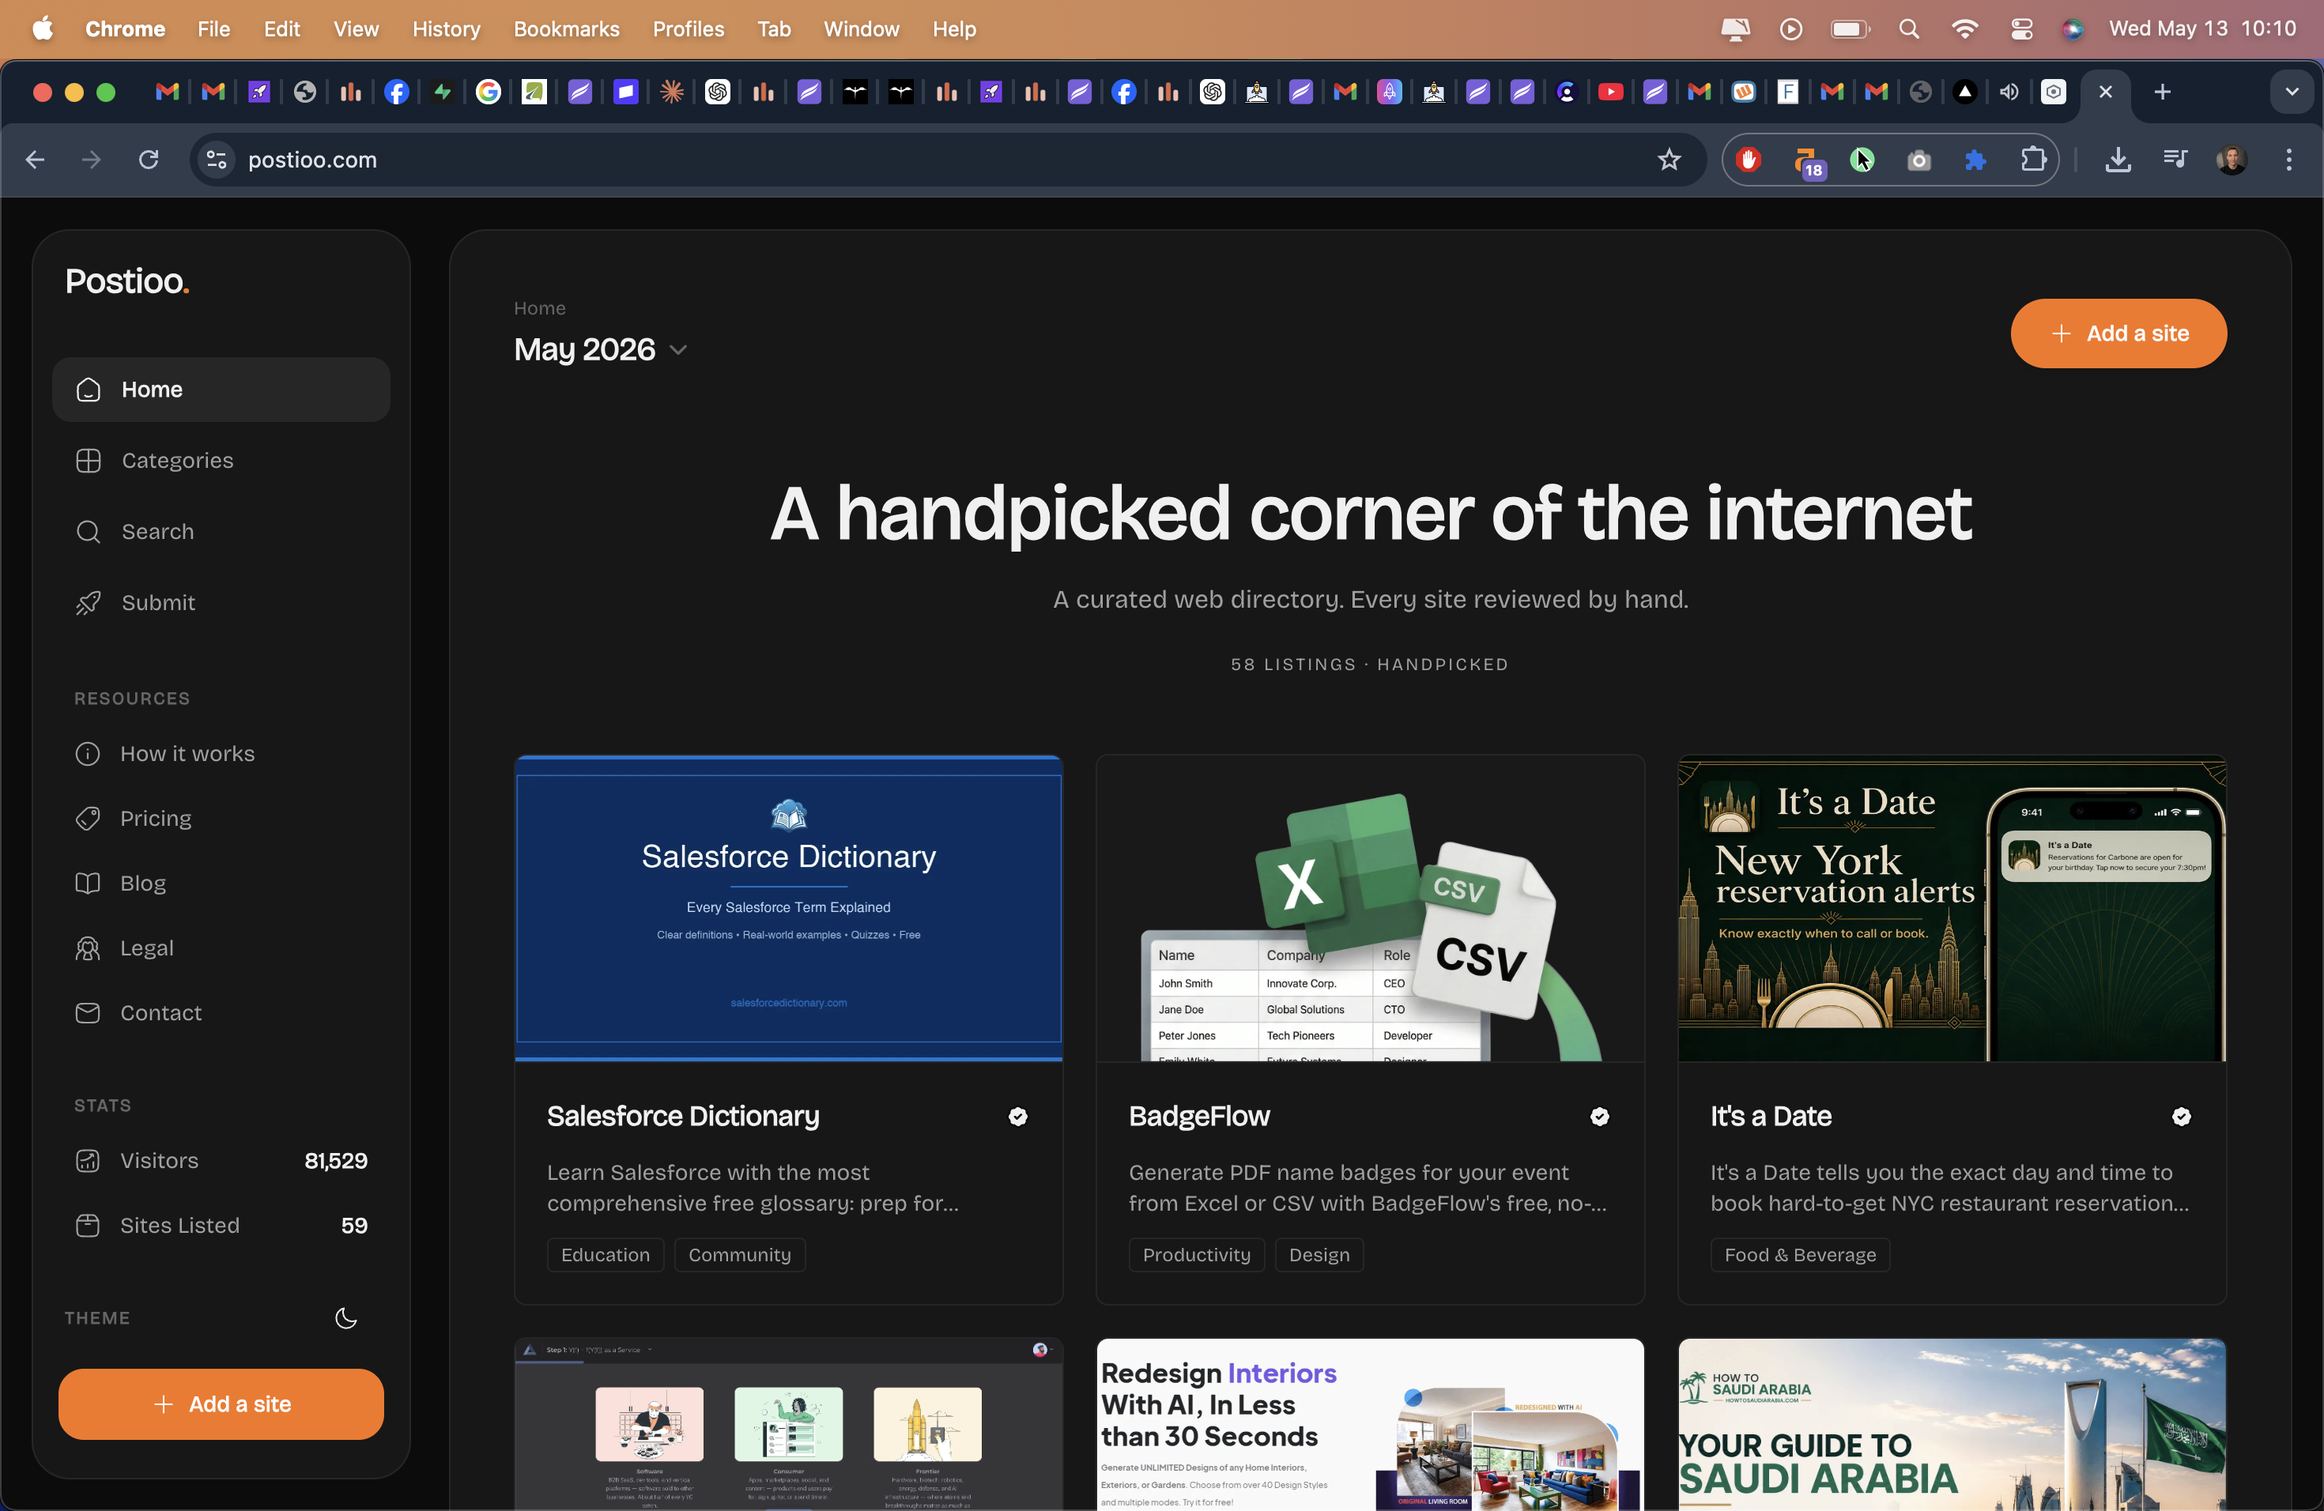Screen dimensions: 2324x1511
Task: Open the How it works page
Action: 187,754
